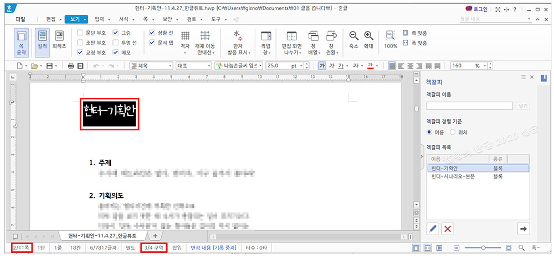Open the red font color 가 button
Screen dimensions: 554x258
click(x=370, y=66)
